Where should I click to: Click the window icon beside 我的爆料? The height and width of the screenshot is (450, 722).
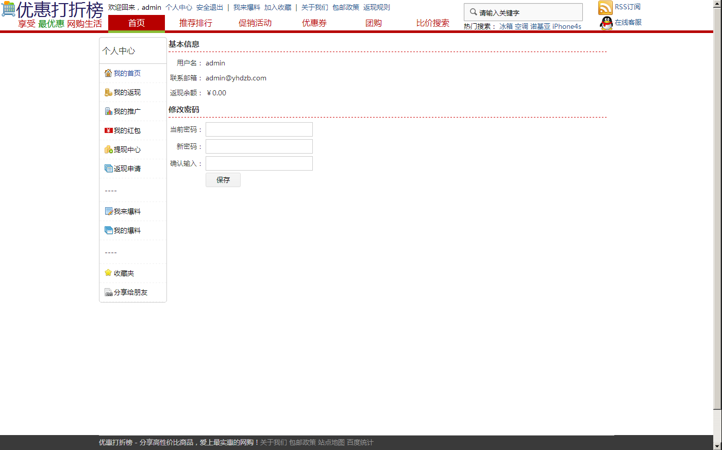click(108, 230)
